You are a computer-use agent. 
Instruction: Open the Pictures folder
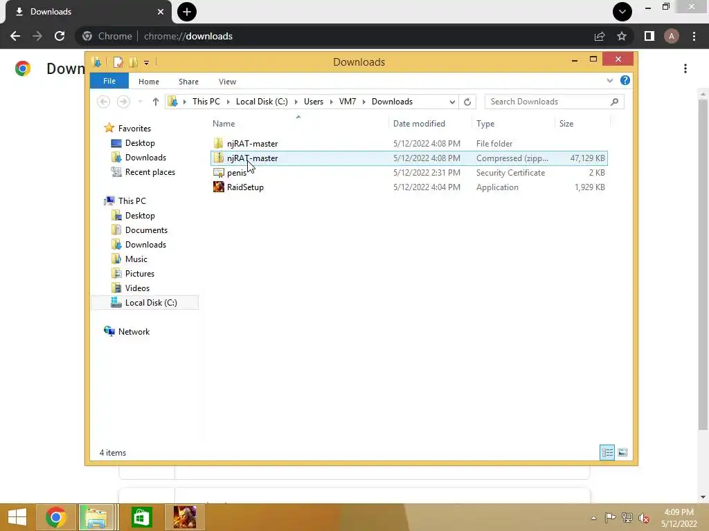140,274
